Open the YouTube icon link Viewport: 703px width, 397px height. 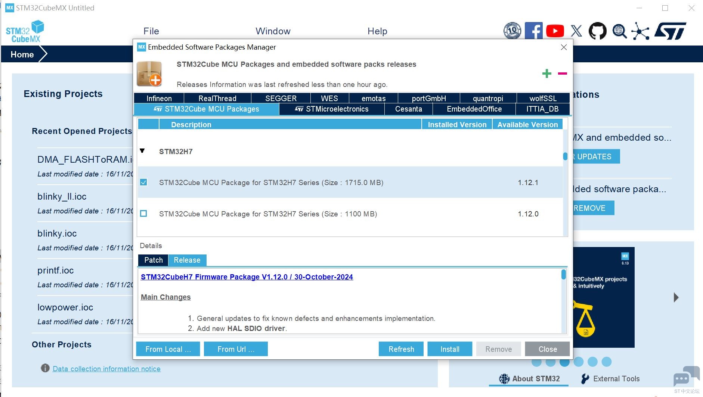pos(555,31)
